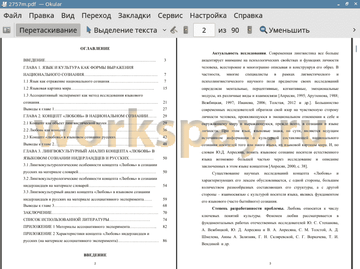Go to the previous page using the toolbar arrow
Viewport: 360px width, 269px height.
click(x=186, y=30)
